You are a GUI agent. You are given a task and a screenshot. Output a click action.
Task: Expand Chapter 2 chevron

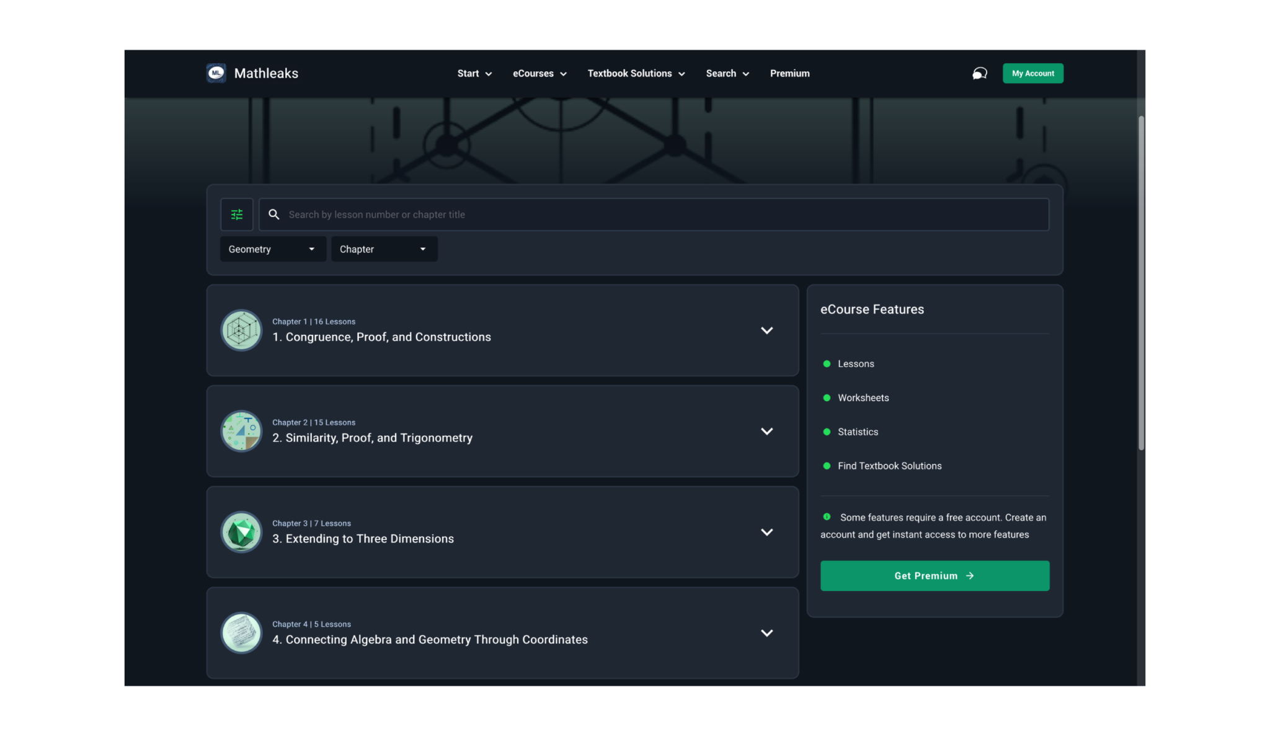(767, 432)
